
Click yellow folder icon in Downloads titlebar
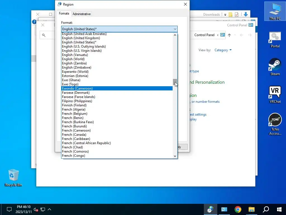pos(230,15)
